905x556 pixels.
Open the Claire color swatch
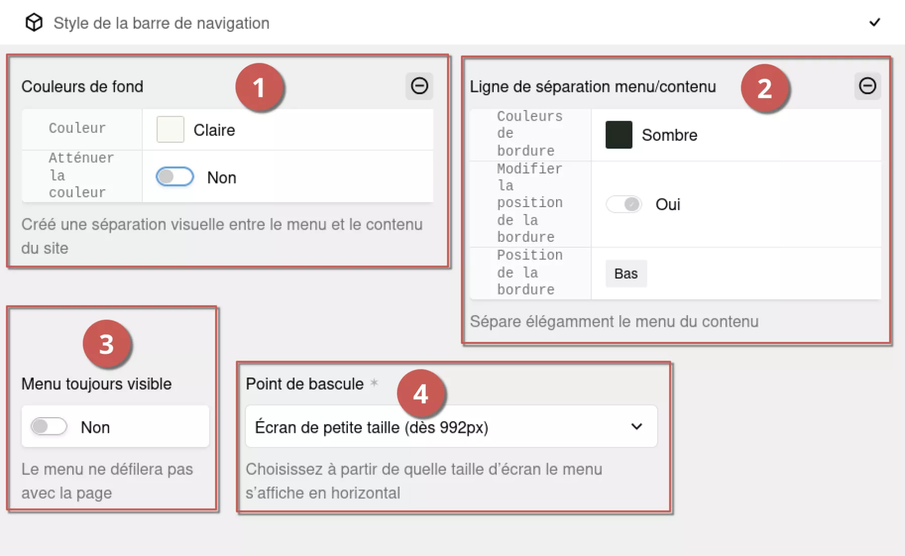(170, 130)
